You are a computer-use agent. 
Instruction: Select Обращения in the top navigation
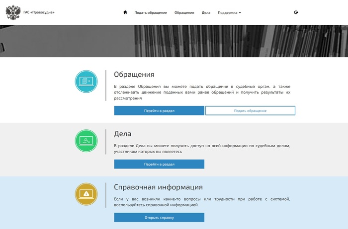tap(184, 12)
